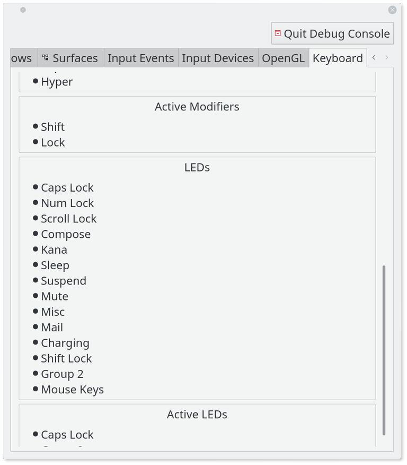
Task: Switch to the OpenGL tab
Action: click(283, 58)
